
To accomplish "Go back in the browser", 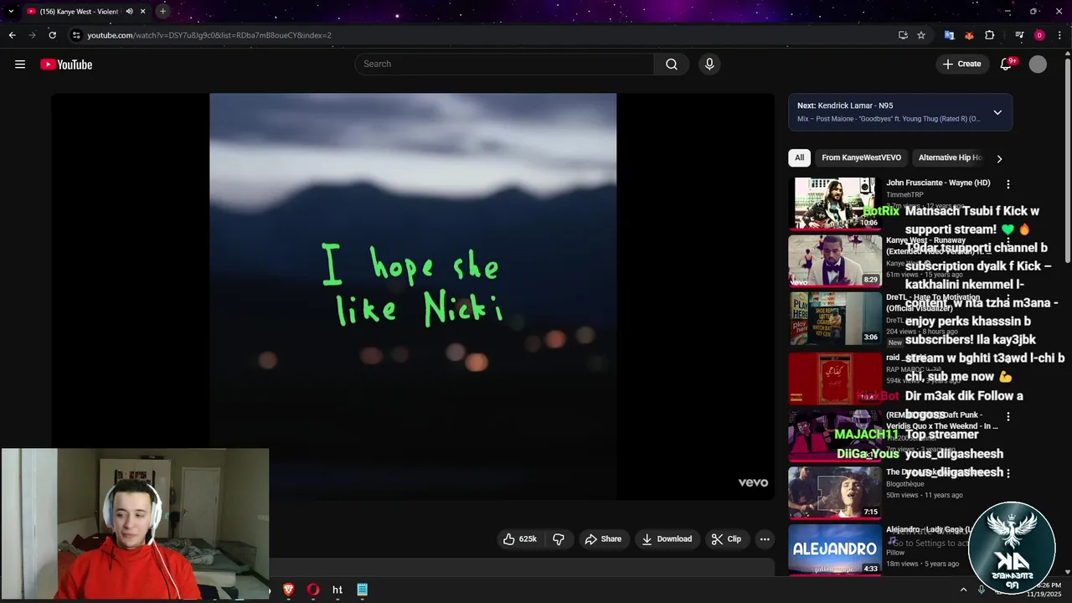I will (x=12, y=35).
